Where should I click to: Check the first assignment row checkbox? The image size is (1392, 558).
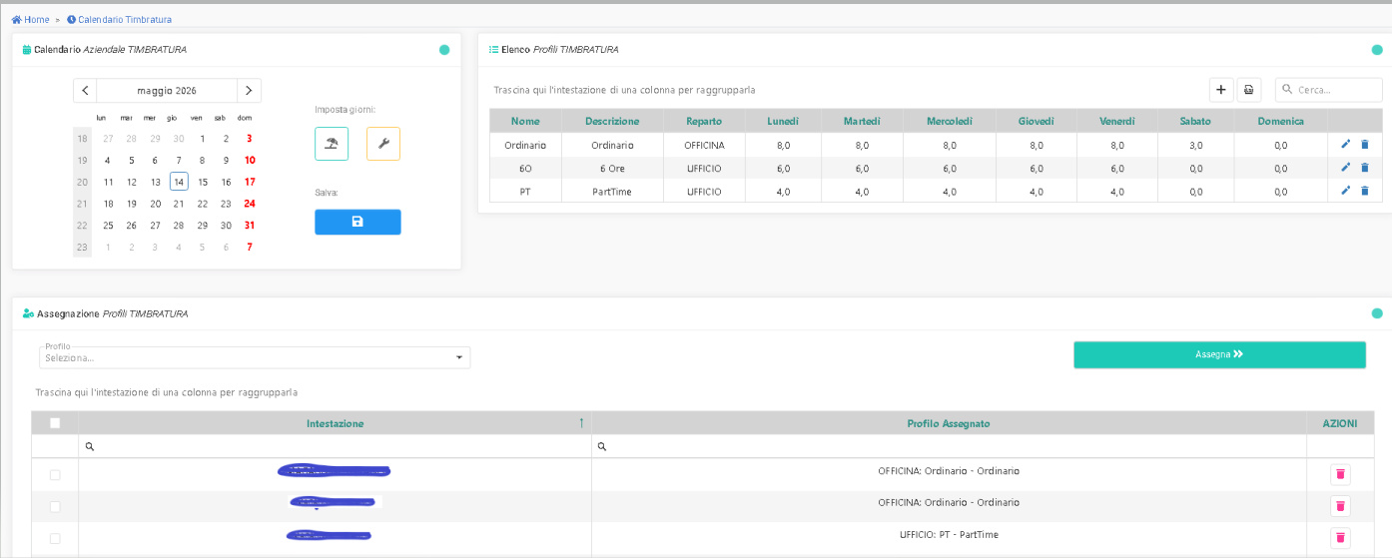tap(55, 475)
